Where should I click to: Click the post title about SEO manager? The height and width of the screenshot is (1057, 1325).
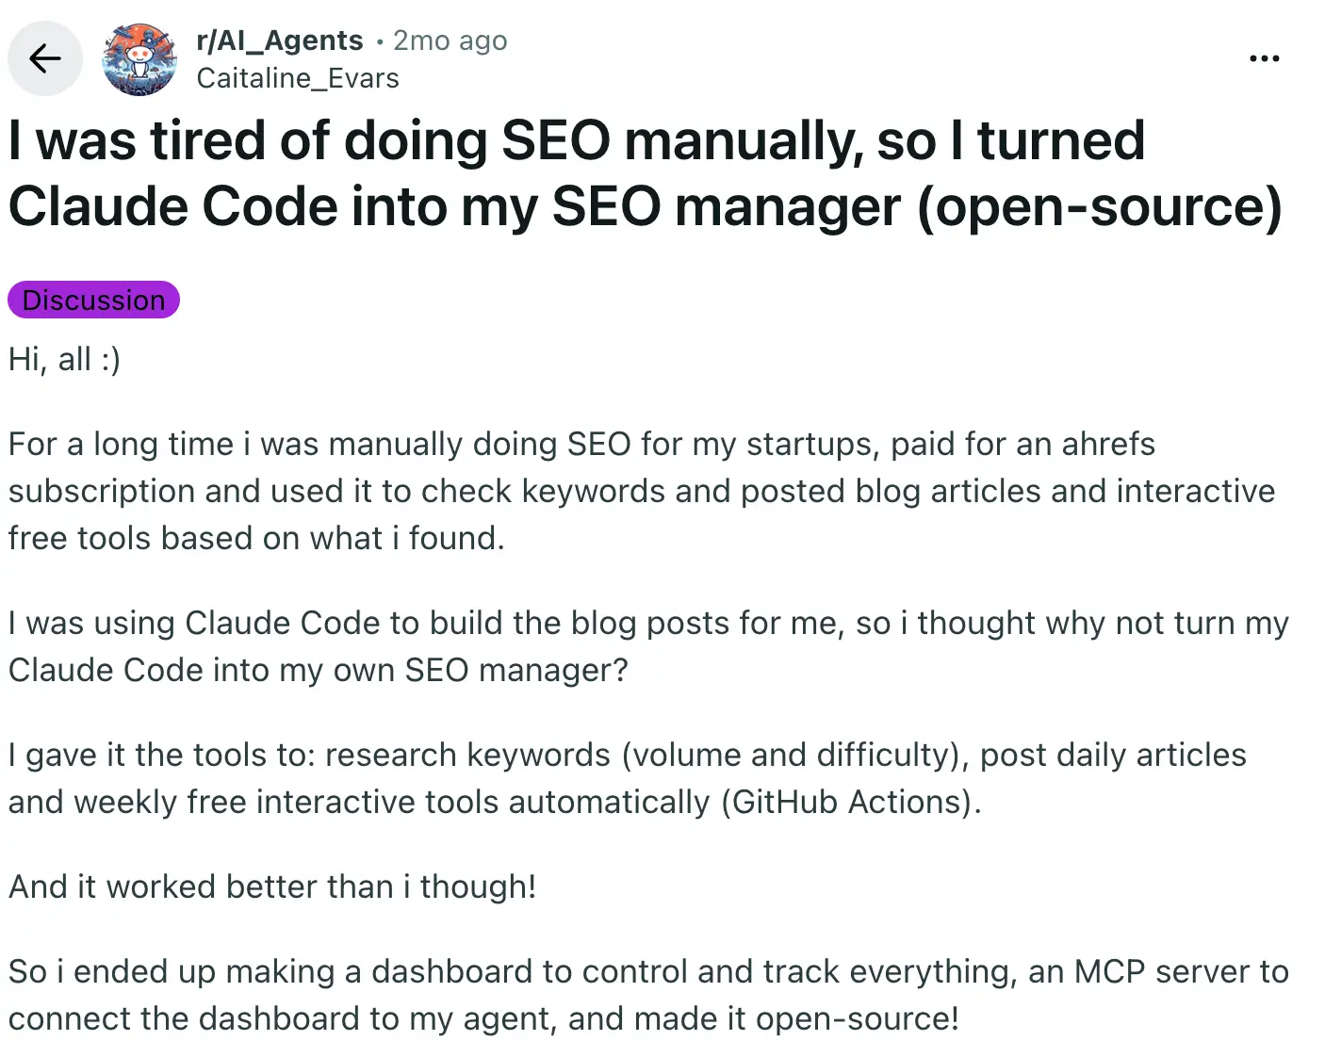pyautogui.click(x=645, y=173)
